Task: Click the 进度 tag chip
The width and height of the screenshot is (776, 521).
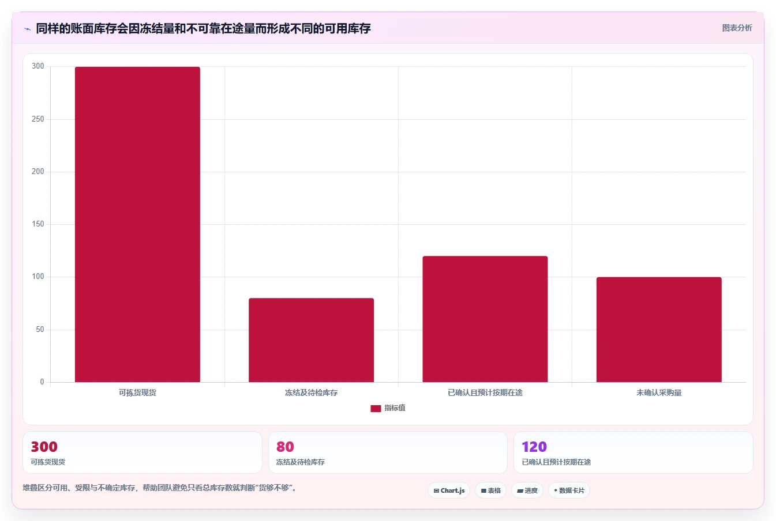Action: point(527,490)
